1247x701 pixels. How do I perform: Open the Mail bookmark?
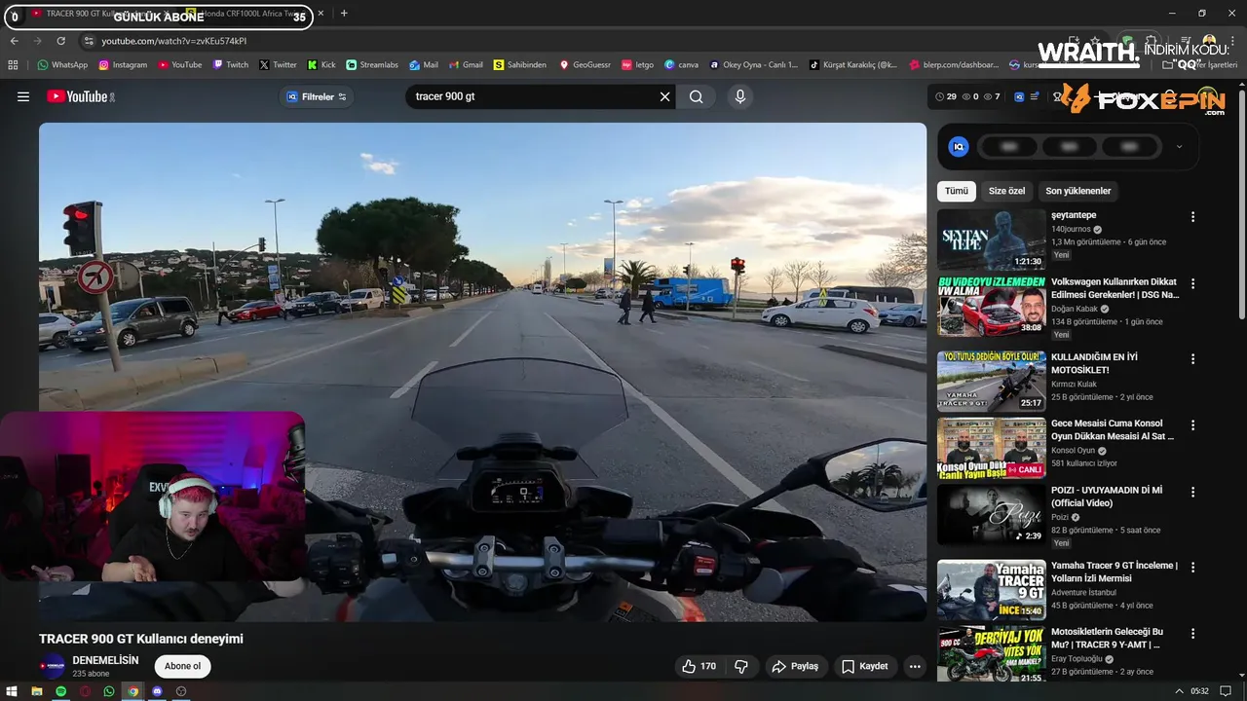(423, 65)
